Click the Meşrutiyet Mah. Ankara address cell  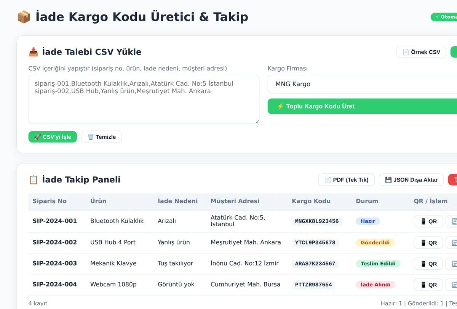click(x=246, y=242)
